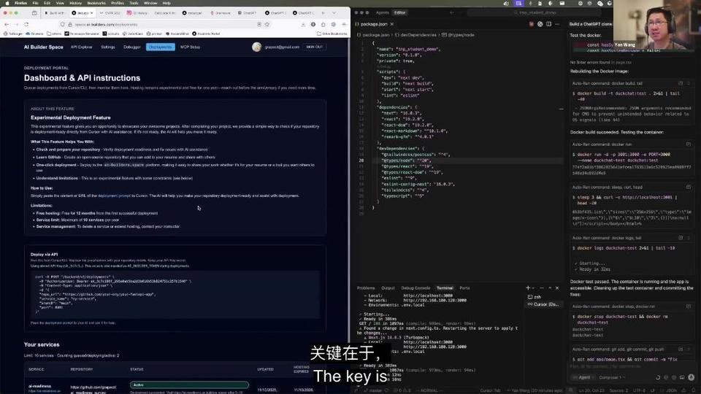
Task: Open editor more actions ellipsis
Action: 557,24
